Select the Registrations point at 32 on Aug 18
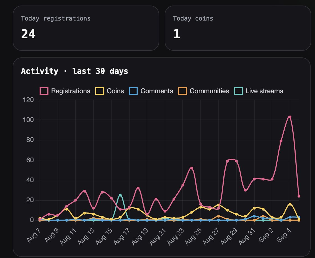This screenshot has width=315, height=258. [x=138, y=188]
